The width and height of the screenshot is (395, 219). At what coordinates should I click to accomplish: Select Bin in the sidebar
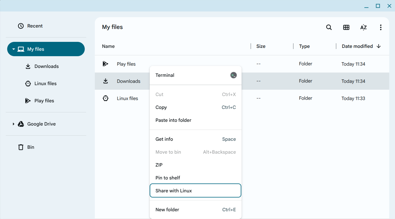[30, 147]
